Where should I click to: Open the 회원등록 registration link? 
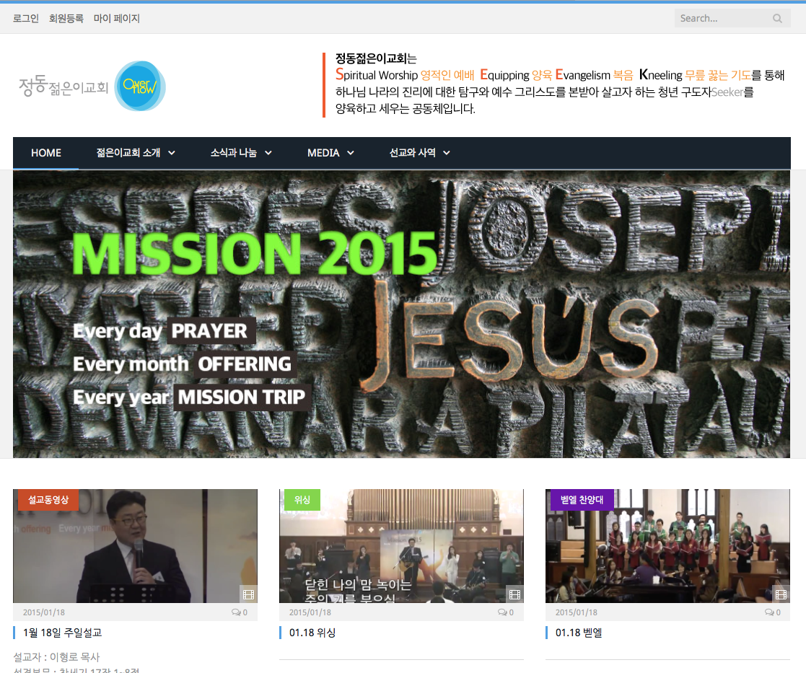[x=66, y=19]
